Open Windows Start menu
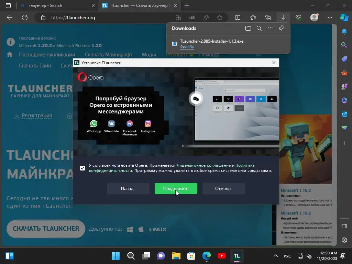 pos(115,256)
